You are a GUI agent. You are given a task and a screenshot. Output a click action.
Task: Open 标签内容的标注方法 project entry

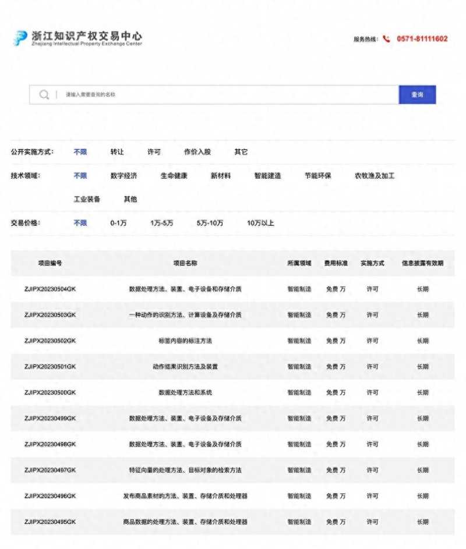coord(185,341)
